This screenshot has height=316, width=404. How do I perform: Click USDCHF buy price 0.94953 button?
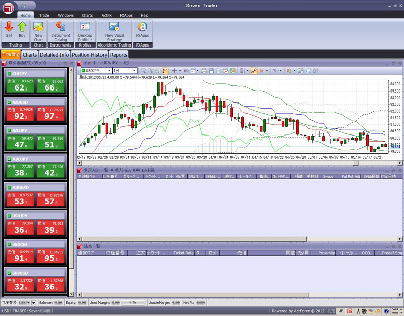50,256
